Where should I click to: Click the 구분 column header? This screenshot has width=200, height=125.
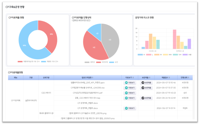click(x=31, y=78)
